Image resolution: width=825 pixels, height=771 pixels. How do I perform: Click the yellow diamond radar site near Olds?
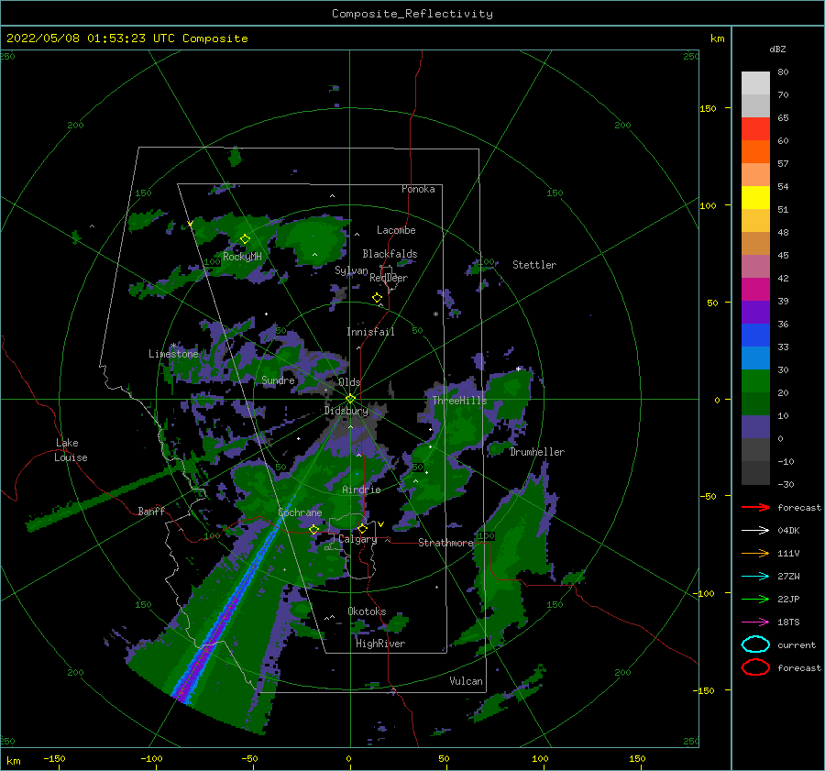(x=350, y=399)
